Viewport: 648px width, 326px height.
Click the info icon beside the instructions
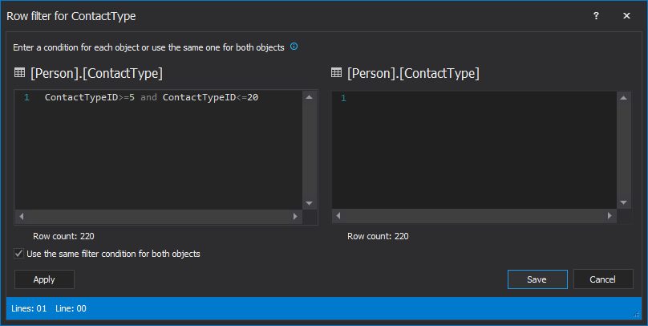[x=294, y=47]
